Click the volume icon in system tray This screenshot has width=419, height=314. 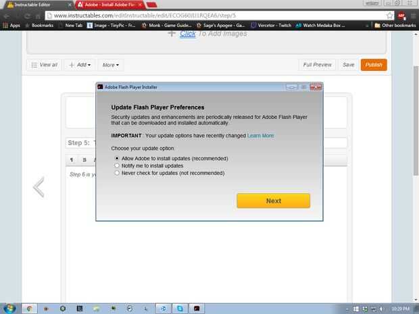pyautogui.click(x=381, y=309)
